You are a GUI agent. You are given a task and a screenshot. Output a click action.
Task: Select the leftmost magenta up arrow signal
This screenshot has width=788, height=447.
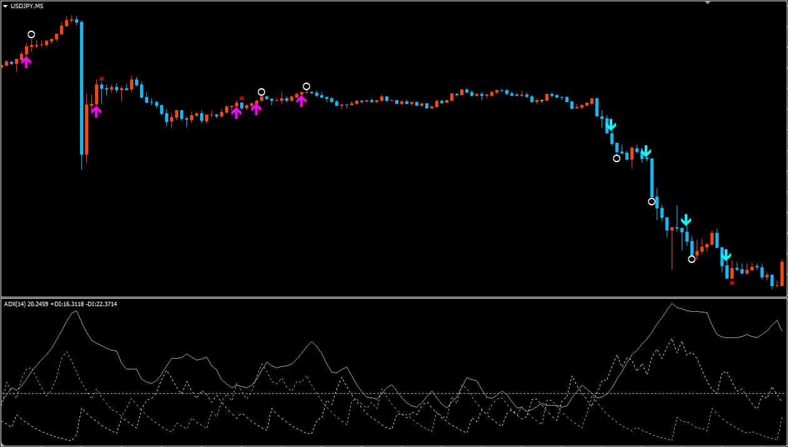26,61
